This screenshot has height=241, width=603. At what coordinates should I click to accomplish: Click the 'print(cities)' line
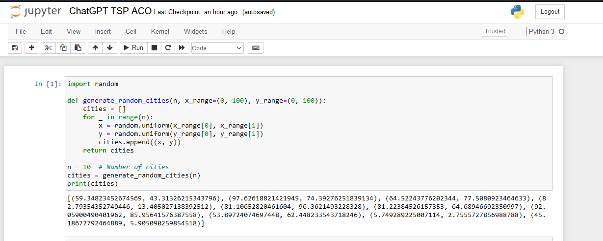(x=93, y=184)
